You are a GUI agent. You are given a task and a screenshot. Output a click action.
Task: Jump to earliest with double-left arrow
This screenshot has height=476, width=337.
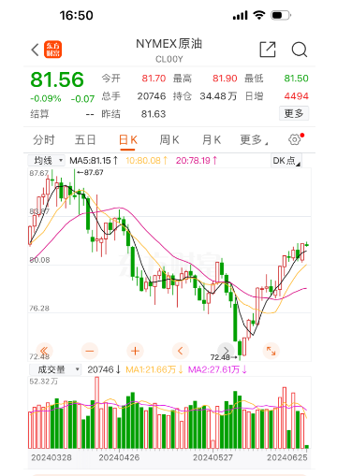[44, 352]
